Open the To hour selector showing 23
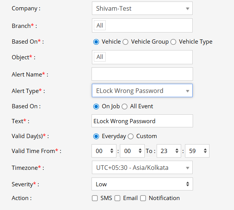 tap(169, 151)
